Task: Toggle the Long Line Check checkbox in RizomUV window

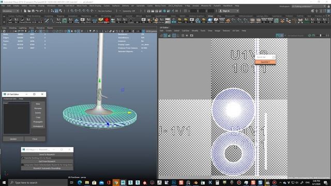Action: 23,165
